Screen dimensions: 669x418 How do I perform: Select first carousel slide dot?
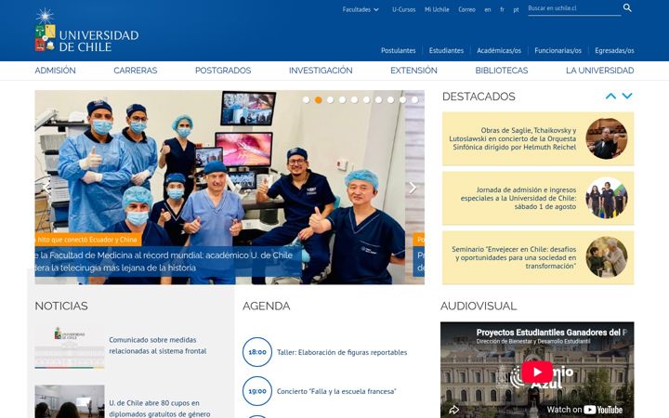click(x=306, y=99)
